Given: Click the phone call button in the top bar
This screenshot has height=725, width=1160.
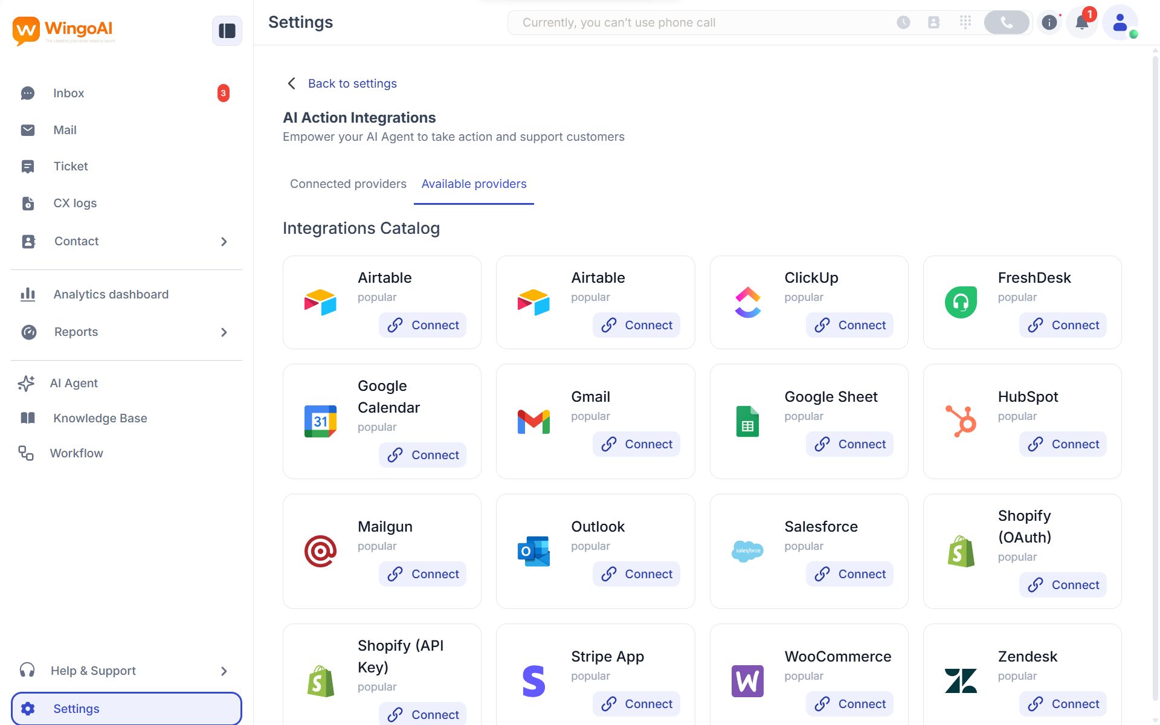Looking at the screenshot, I should [x=1006, y=23].
